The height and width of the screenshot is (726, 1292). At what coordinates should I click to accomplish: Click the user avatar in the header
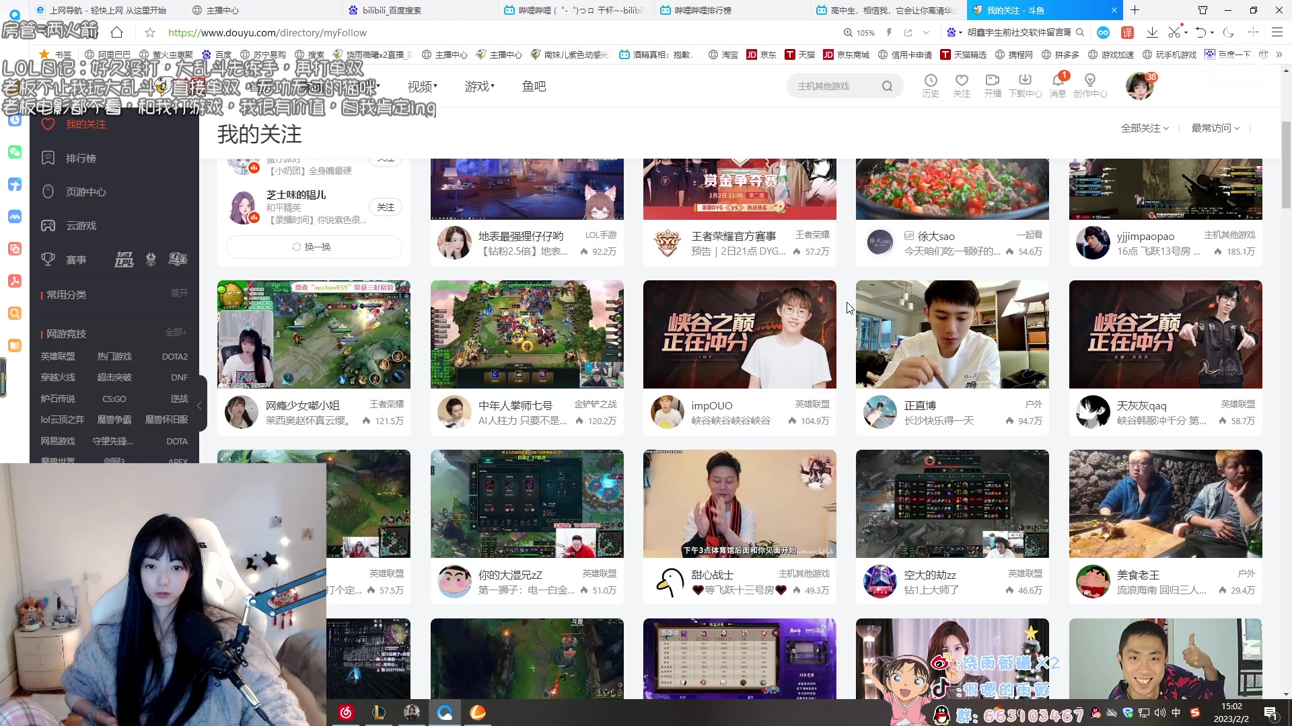1139,86
